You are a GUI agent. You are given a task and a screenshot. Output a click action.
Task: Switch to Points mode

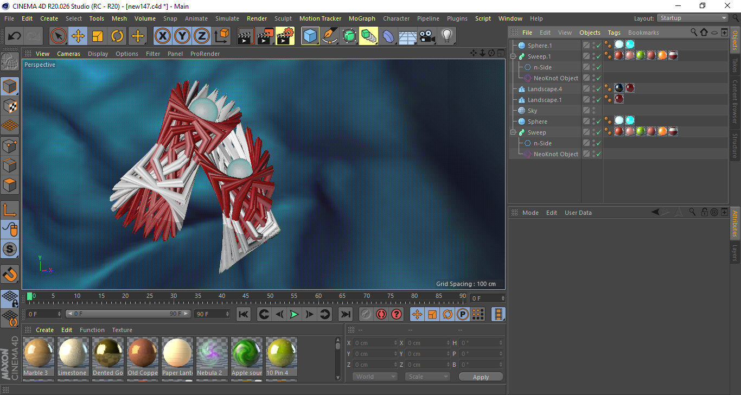click(x=10, y=145)
